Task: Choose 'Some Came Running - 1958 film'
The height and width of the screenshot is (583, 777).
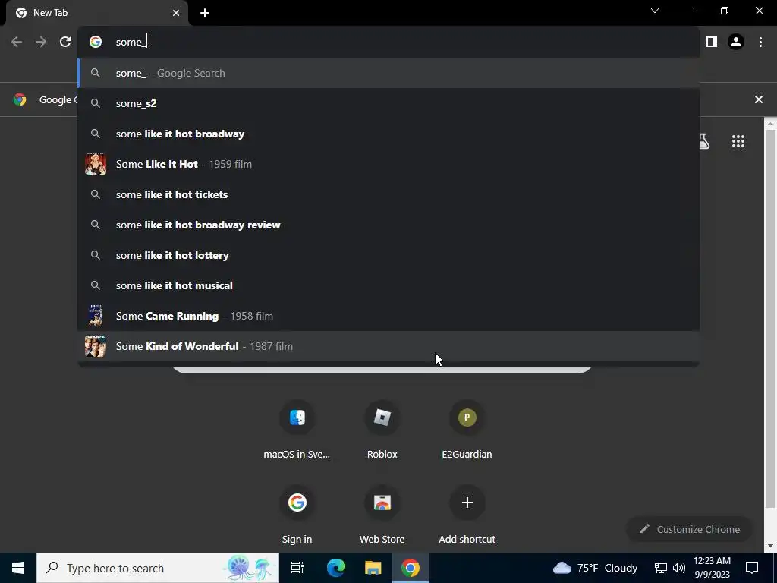Action: (388, 316)
